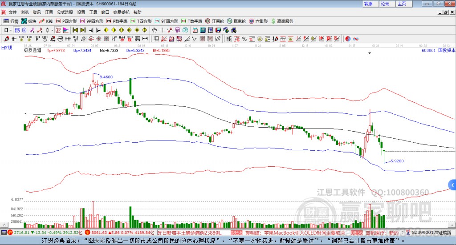Click the round target circle drawing icon
This screenshot has width=456, height=245.
91,39
